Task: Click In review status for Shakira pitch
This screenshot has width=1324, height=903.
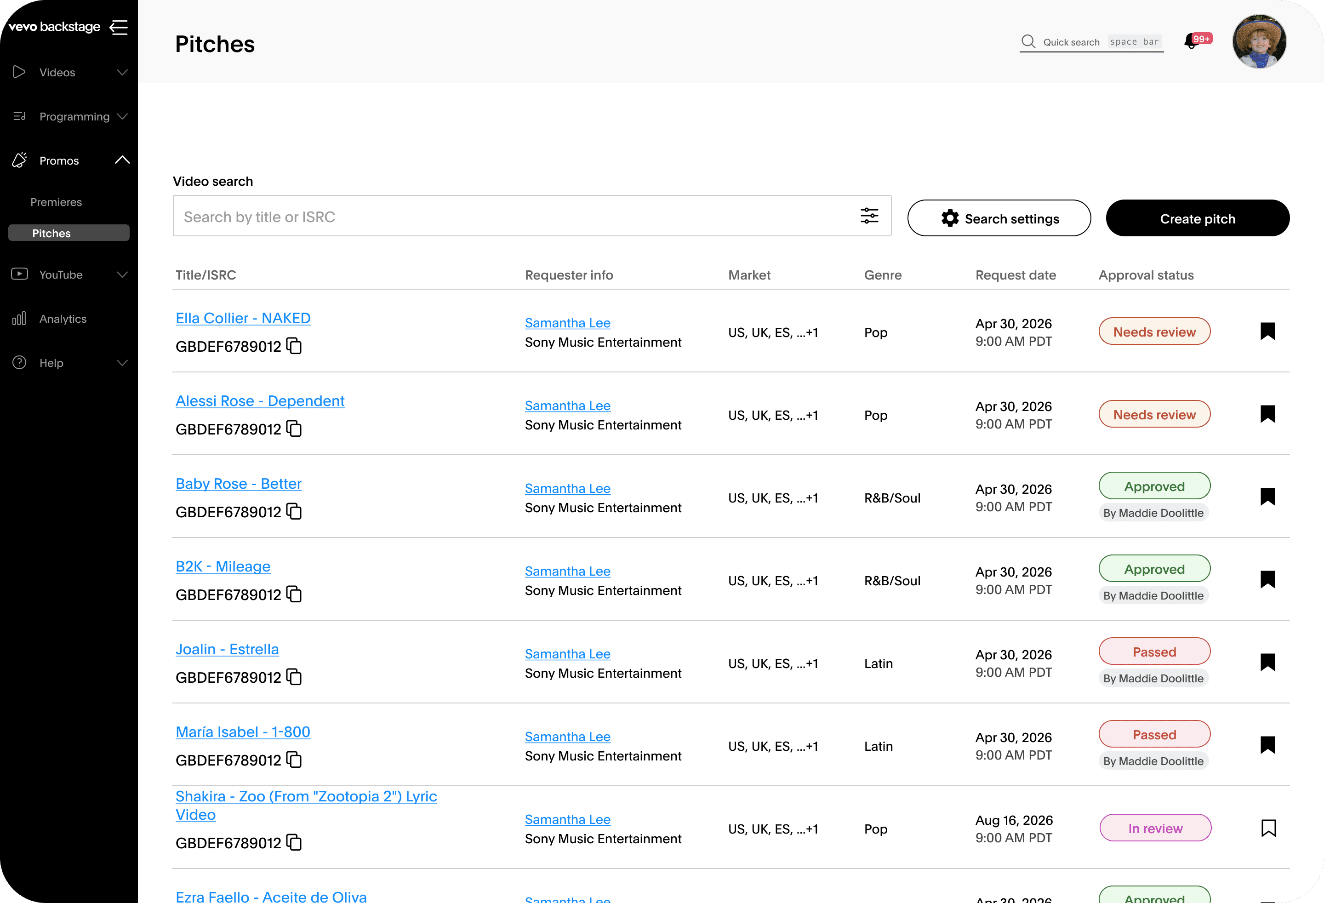Action: point(1155,829)
